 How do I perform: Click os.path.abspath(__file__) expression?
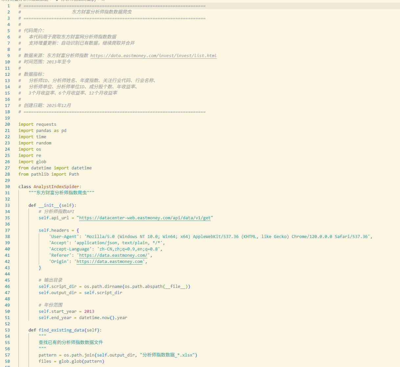click(x=156, y=286)
